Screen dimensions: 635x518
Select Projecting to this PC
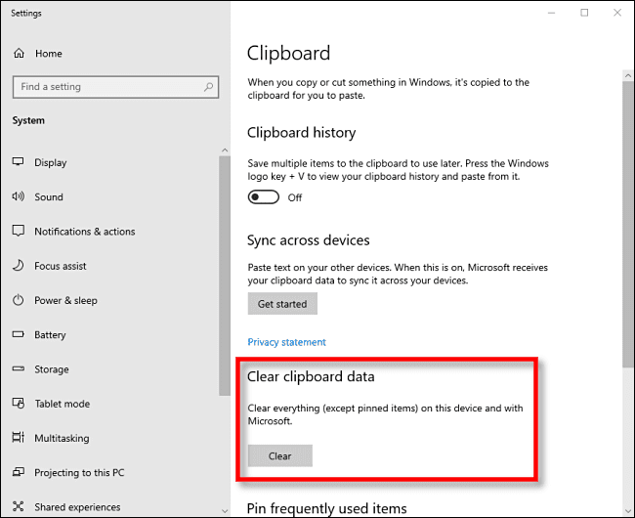tap(79, 473)
